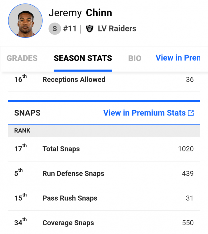Click the #11 jersey number
The width and height of the screenshot is (208, 234).
[x=70, y=29]
